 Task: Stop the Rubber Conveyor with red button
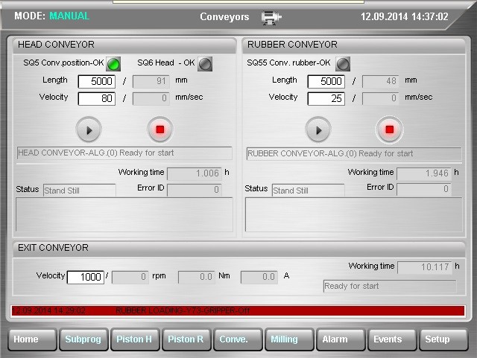[x=389, y=130]
